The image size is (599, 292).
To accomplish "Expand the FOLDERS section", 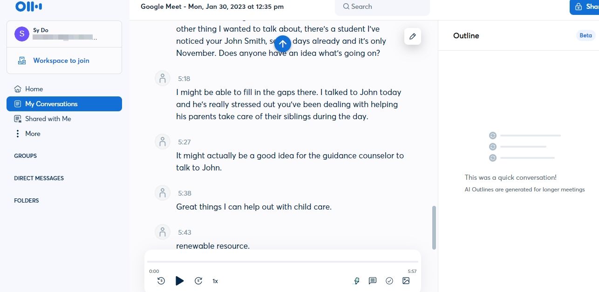I will coord(27,200).
